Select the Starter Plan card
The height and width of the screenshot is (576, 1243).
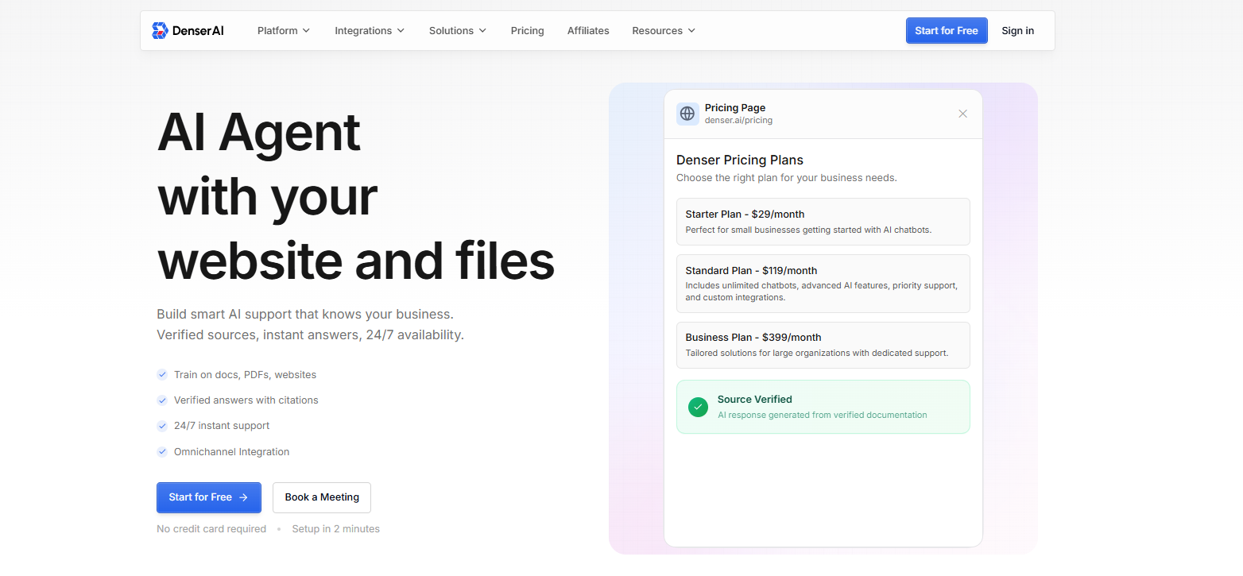823,222
